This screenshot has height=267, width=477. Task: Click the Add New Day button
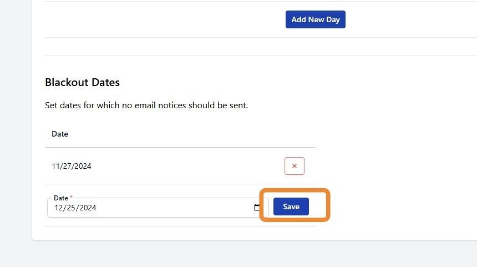pyautogui.click(x=315, y=19)
